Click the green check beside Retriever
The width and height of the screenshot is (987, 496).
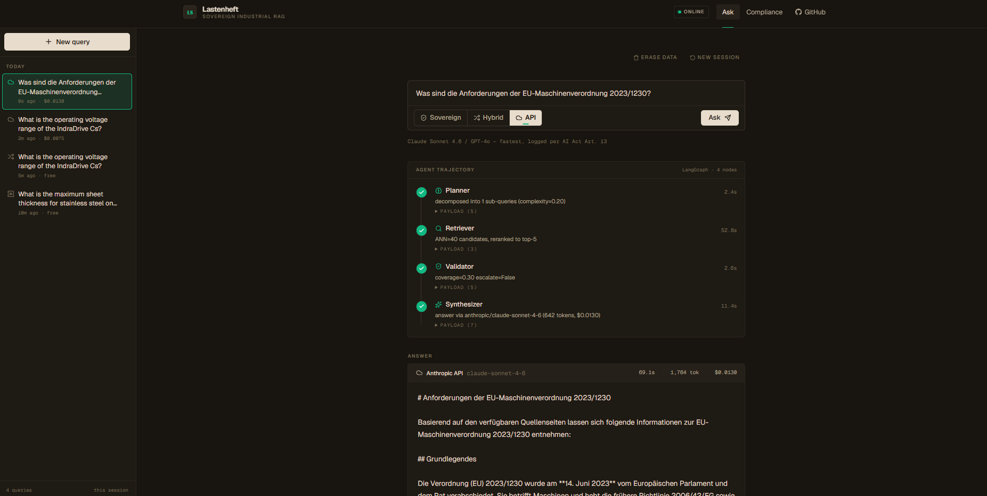(x=421, y=230)
